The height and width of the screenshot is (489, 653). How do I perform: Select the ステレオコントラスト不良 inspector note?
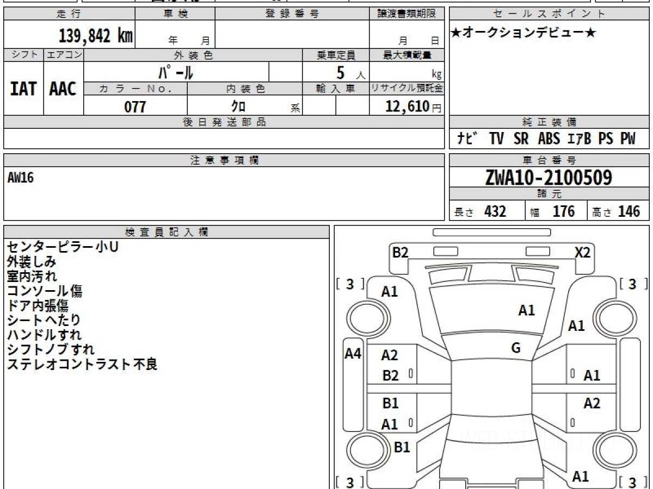pos(82,364)
